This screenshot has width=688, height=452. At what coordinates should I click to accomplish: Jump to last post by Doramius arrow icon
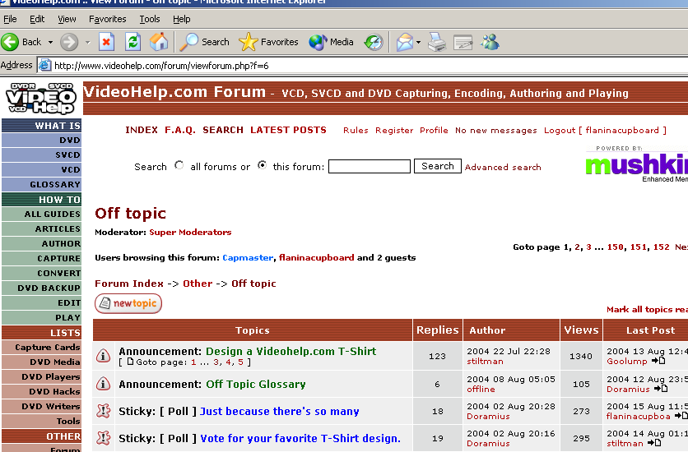click(661, 389)
